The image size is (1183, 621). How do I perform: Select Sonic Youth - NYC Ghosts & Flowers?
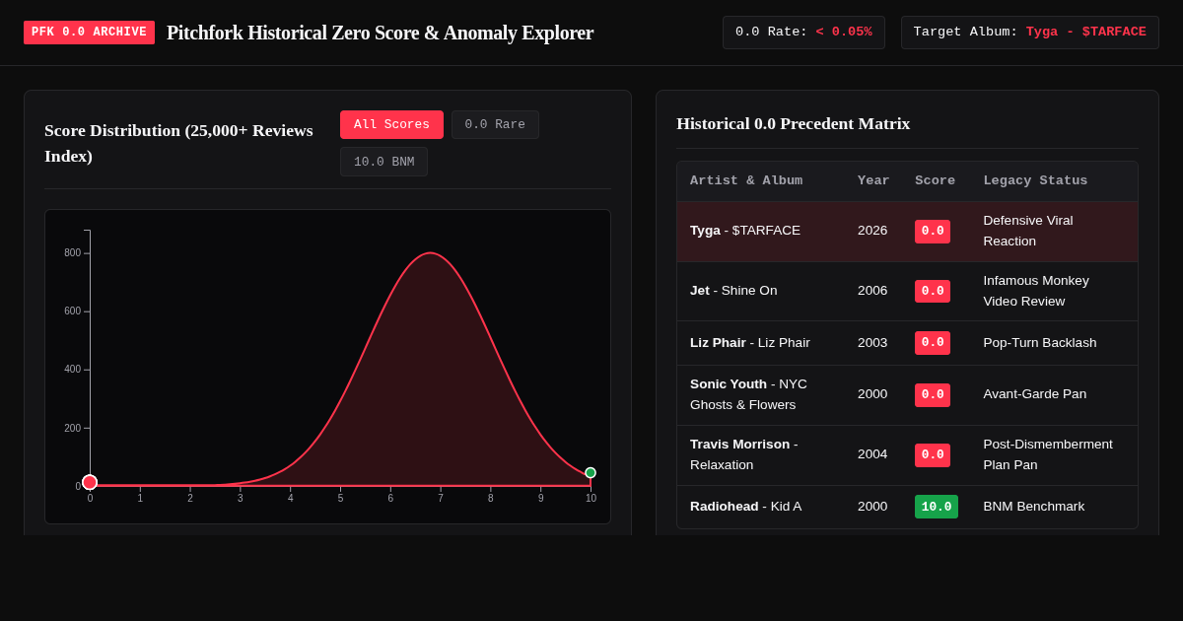[x=907, y=395]
